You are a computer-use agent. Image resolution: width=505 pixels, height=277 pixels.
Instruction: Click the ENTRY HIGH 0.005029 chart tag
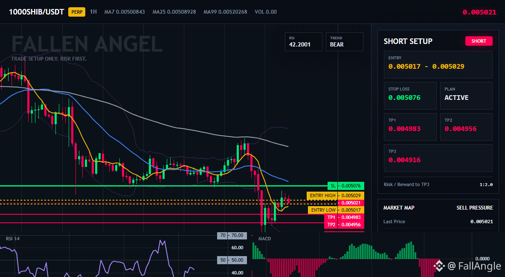coord(335,195)
